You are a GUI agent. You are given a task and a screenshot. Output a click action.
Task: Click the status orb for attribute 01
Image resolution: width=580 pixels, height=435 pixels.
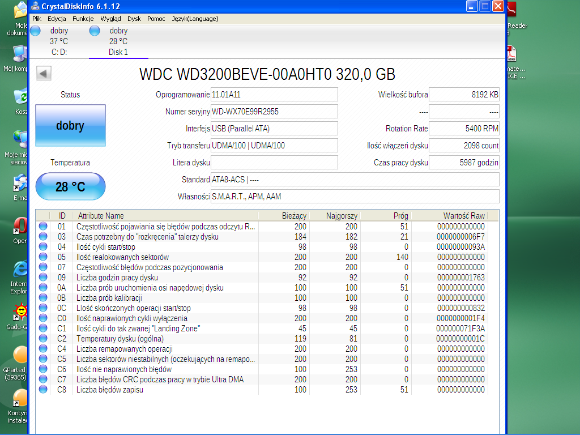tap(43, 226)
